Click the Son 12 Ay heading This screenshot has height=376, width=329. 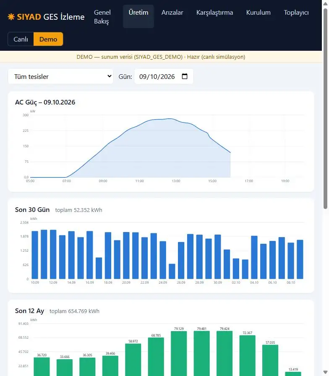(29, 311)
